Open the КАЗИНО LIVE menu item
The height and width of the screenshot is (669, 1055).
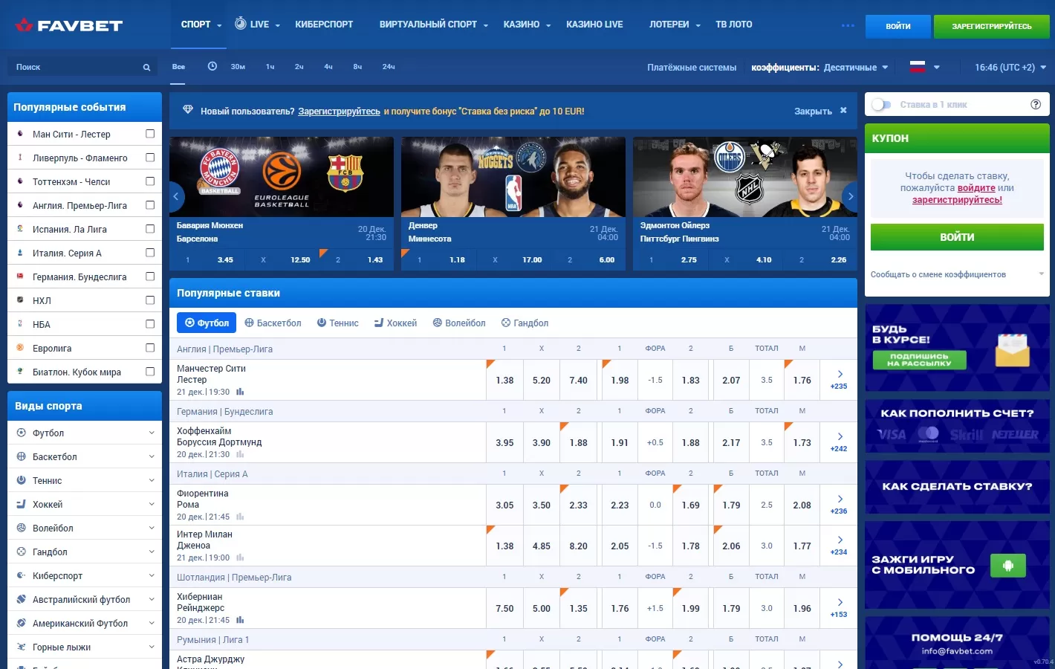594,25
